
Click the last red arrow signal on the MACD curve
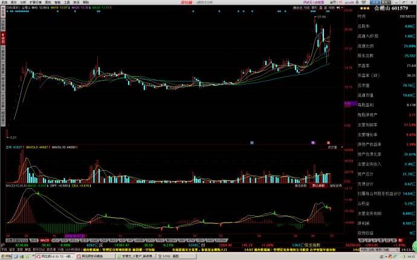pos(330,209)
